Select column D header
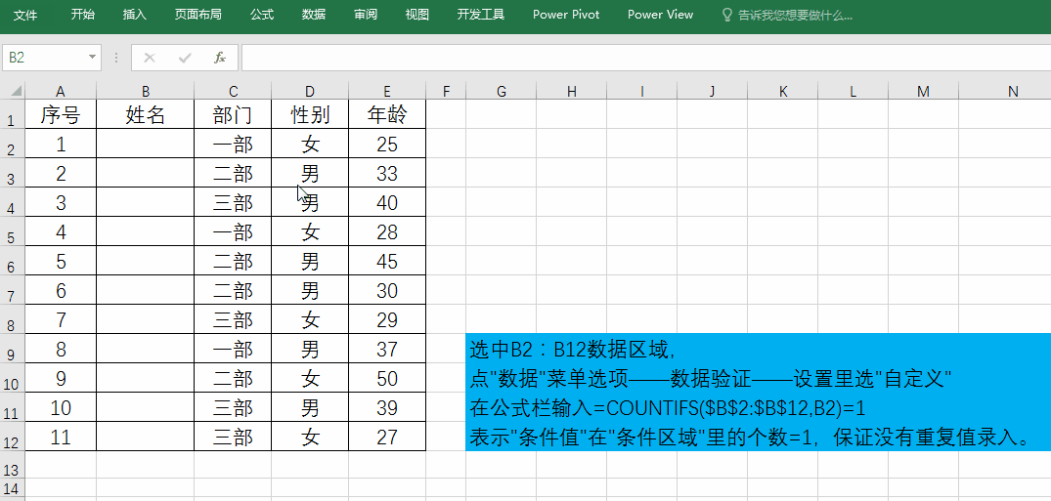 [310, 91]
